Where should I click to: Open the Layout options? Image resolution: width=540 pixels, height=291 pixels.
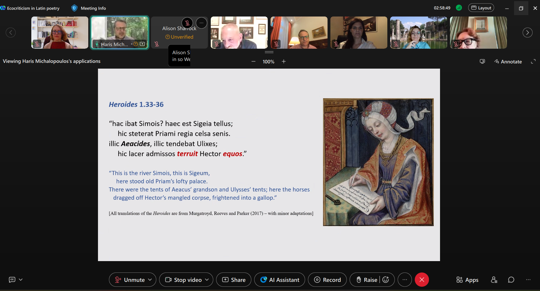pyautogui.click(x=481, y=8)
